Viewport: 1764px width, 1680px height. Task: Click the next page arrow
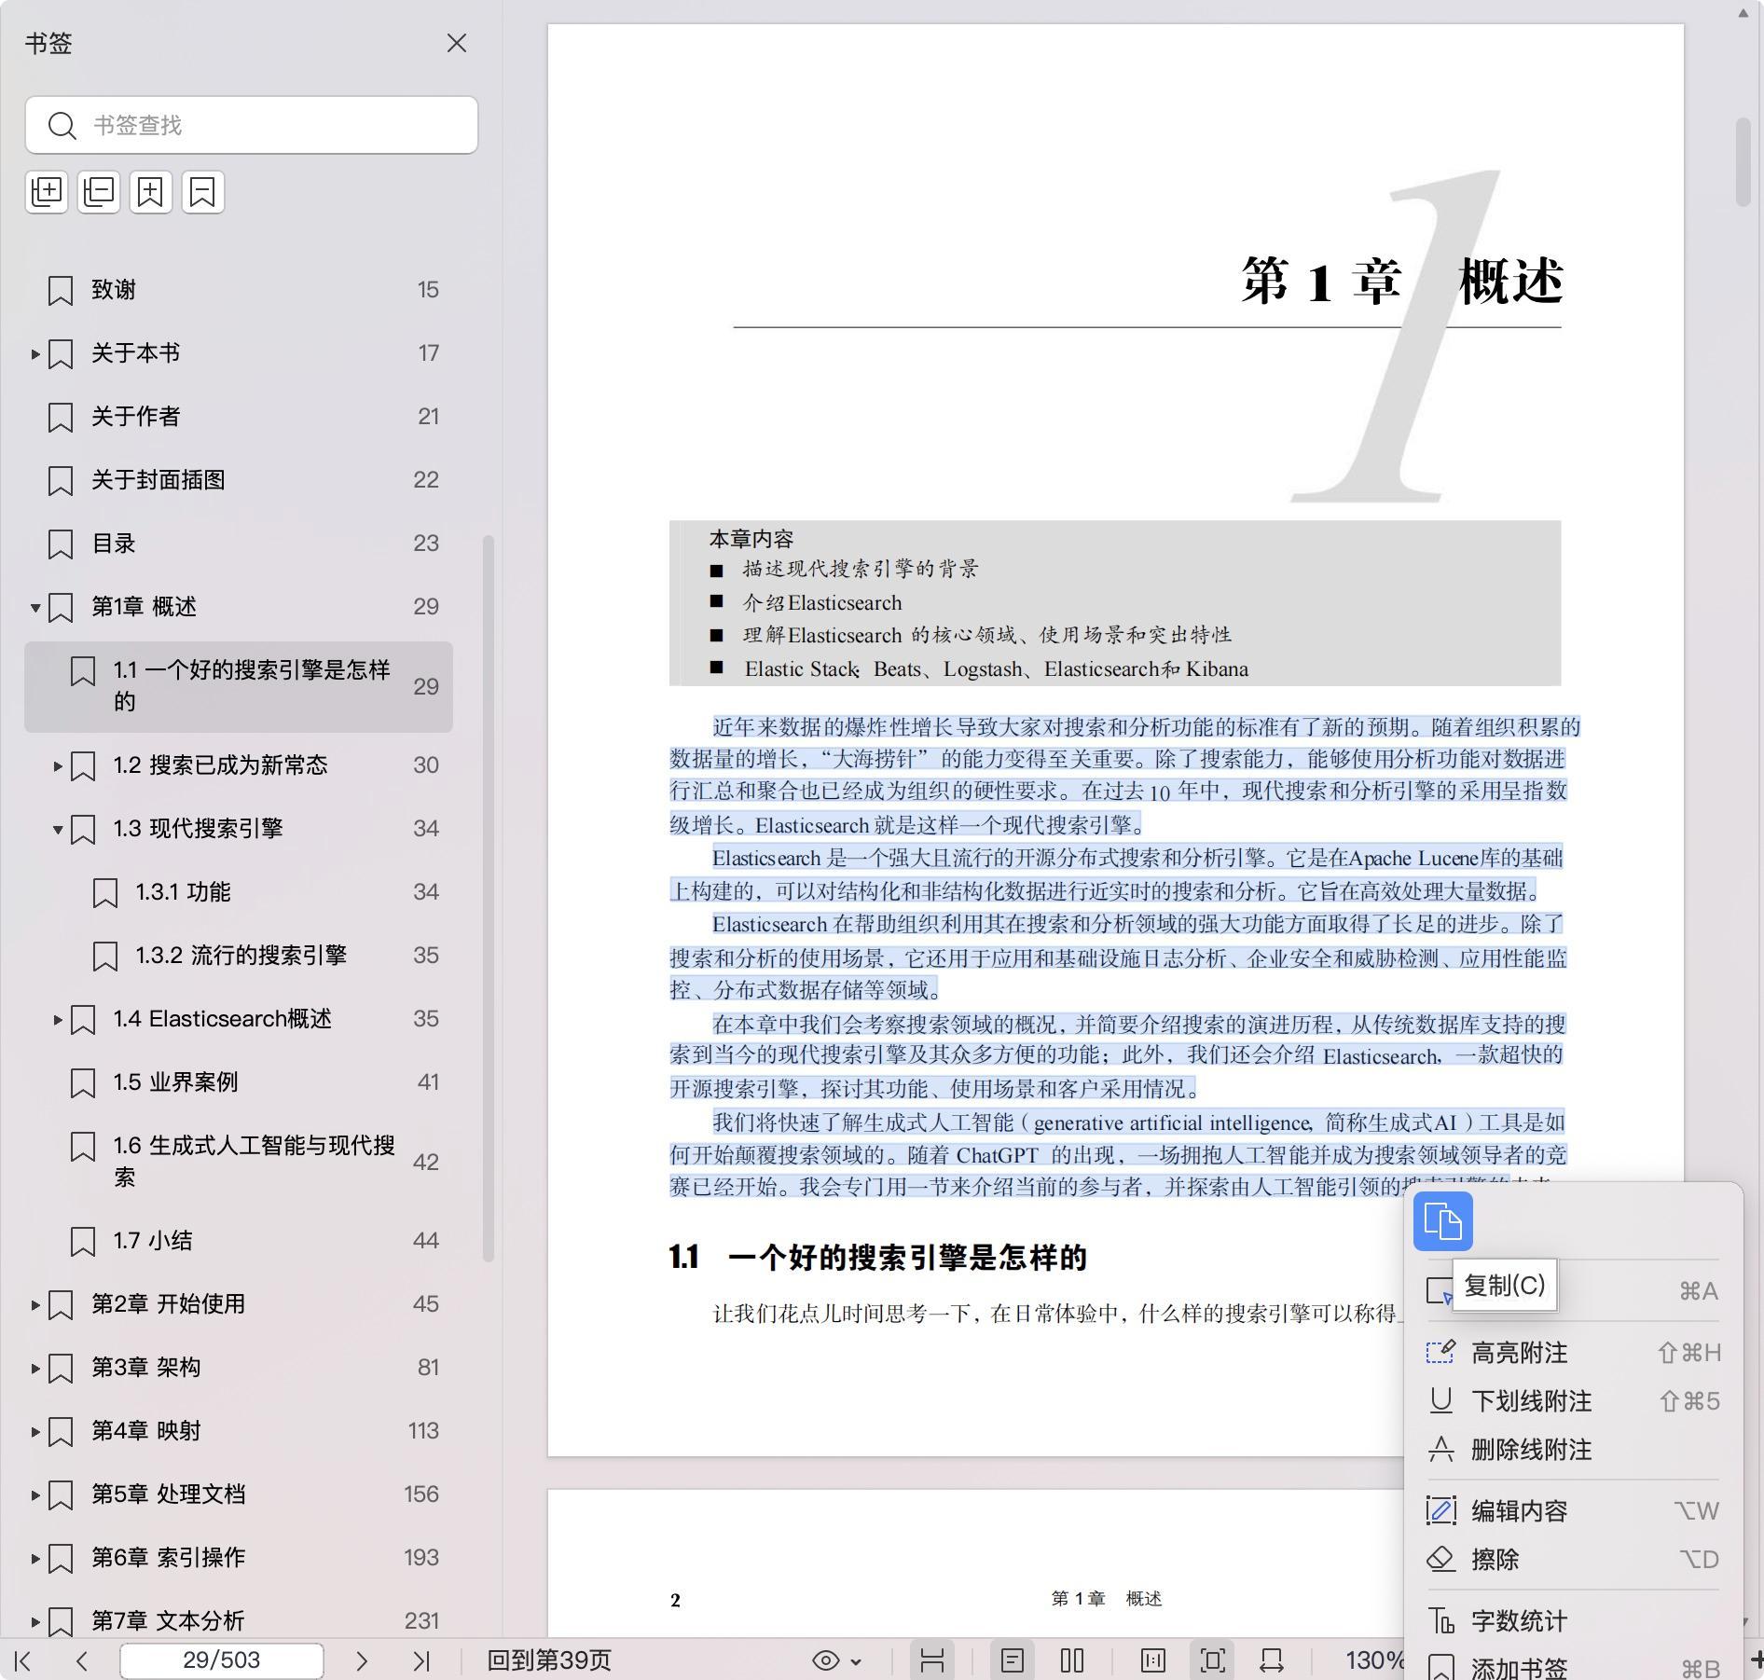362,1660
